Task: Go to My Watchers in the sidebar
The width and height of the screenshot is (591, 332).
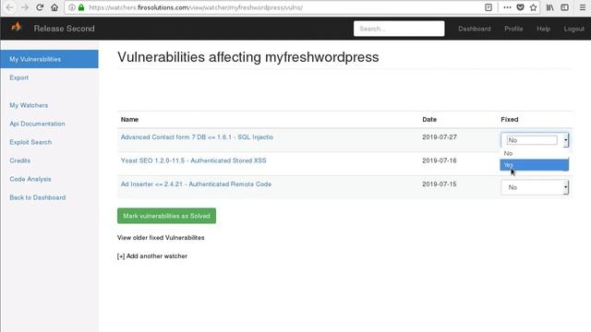Action: click(x=29, y=105)
